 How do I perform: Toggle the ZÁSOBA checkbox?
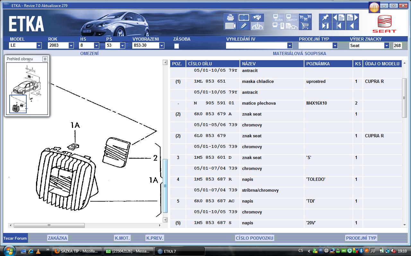tap(176, 46)
